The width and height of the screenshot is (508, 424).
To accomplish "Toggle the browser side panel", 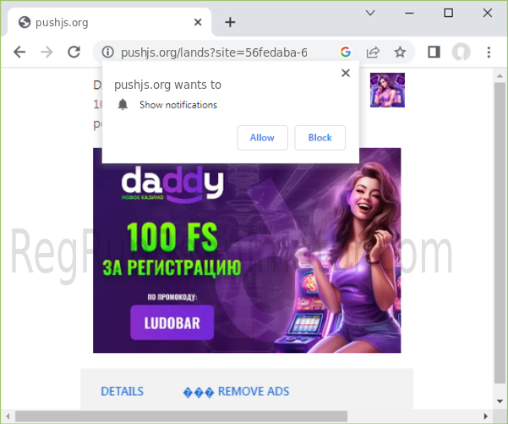I will (434, 52).
